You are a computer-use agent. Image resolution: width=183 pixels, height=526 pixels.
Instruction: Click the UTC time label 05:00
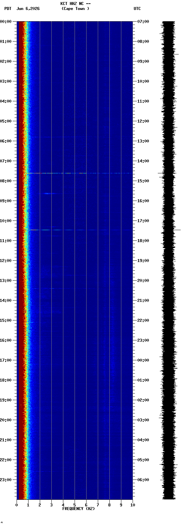coord(143,460)
